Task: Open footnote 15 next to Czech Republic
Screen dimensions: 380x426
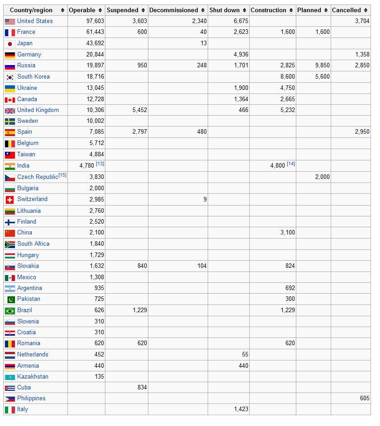Action: (62, 175)
